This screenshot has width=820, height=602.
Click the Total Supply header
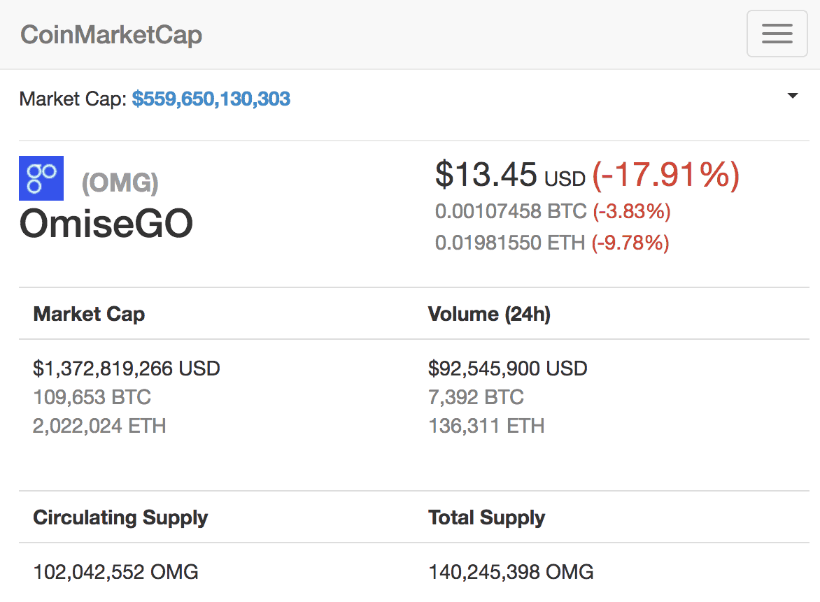point(486,517)
